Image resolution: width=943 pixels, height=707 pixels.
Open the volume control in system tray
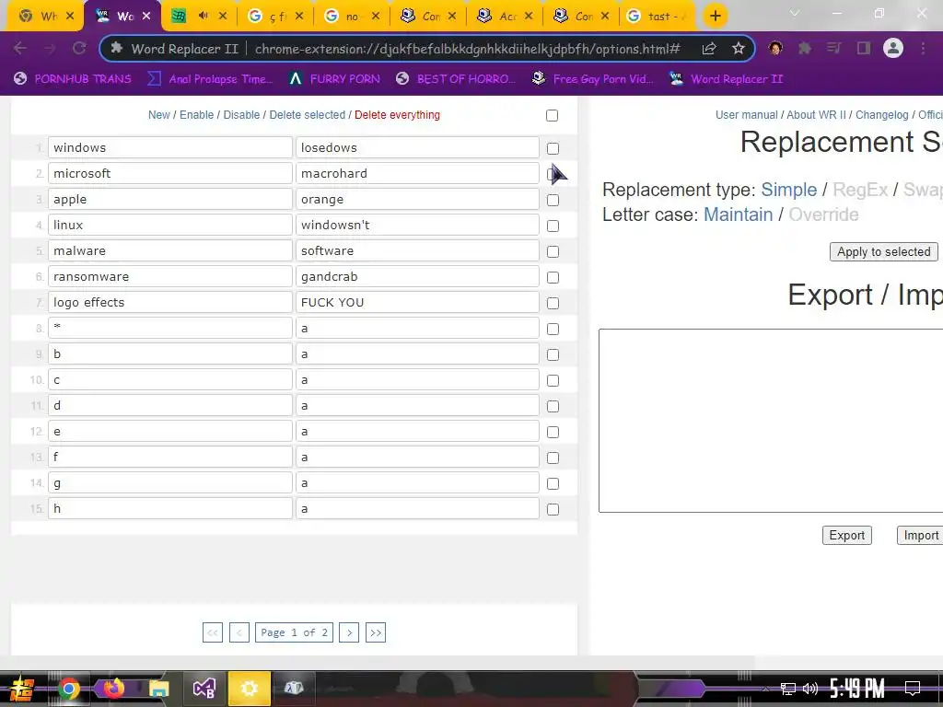point(810,689)
